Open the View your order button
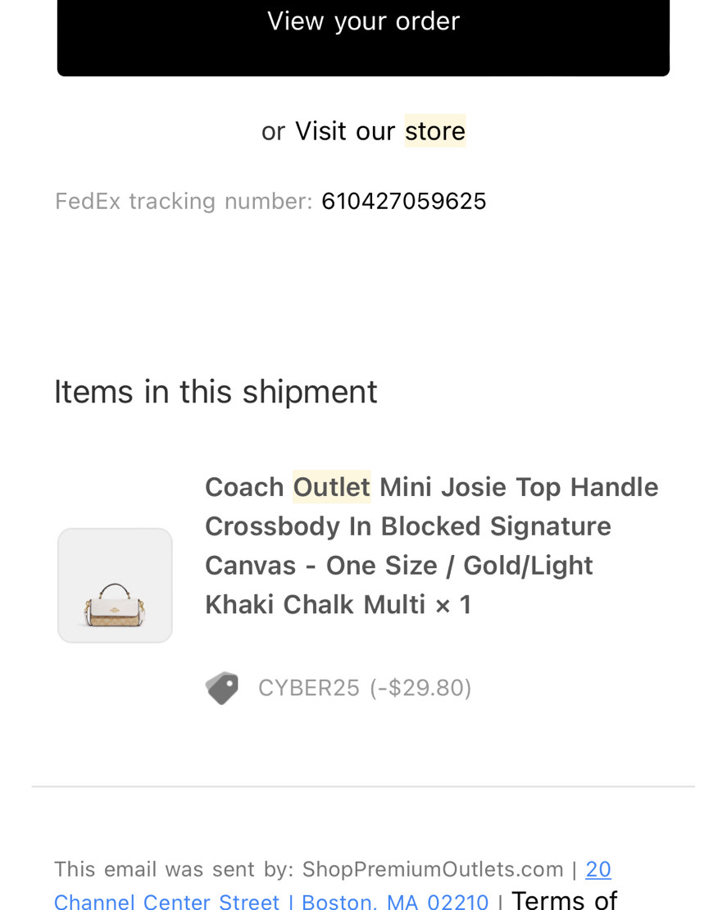 click(x=363, y=36)
